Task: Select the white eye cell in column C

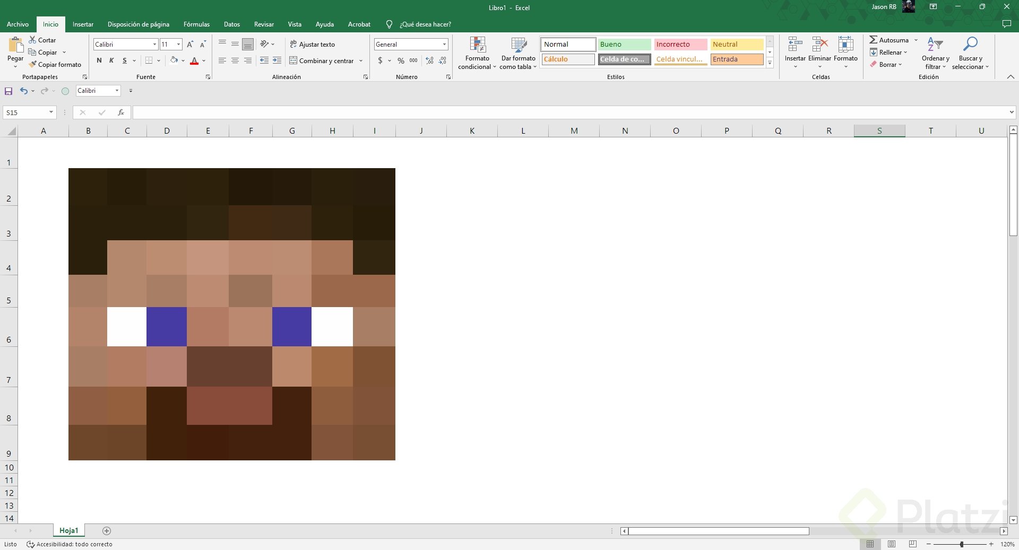Action: tap(127, 327)
